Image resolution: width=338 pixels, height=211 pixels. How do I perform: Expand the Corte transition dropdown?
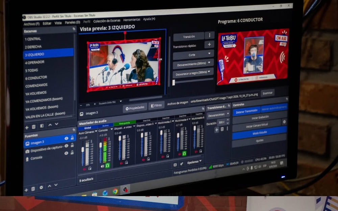tap(209, 53)
